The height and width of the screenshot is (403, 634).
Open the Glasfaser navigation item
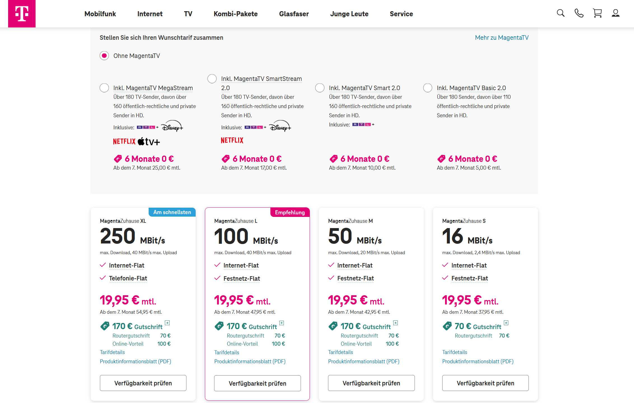294,14
